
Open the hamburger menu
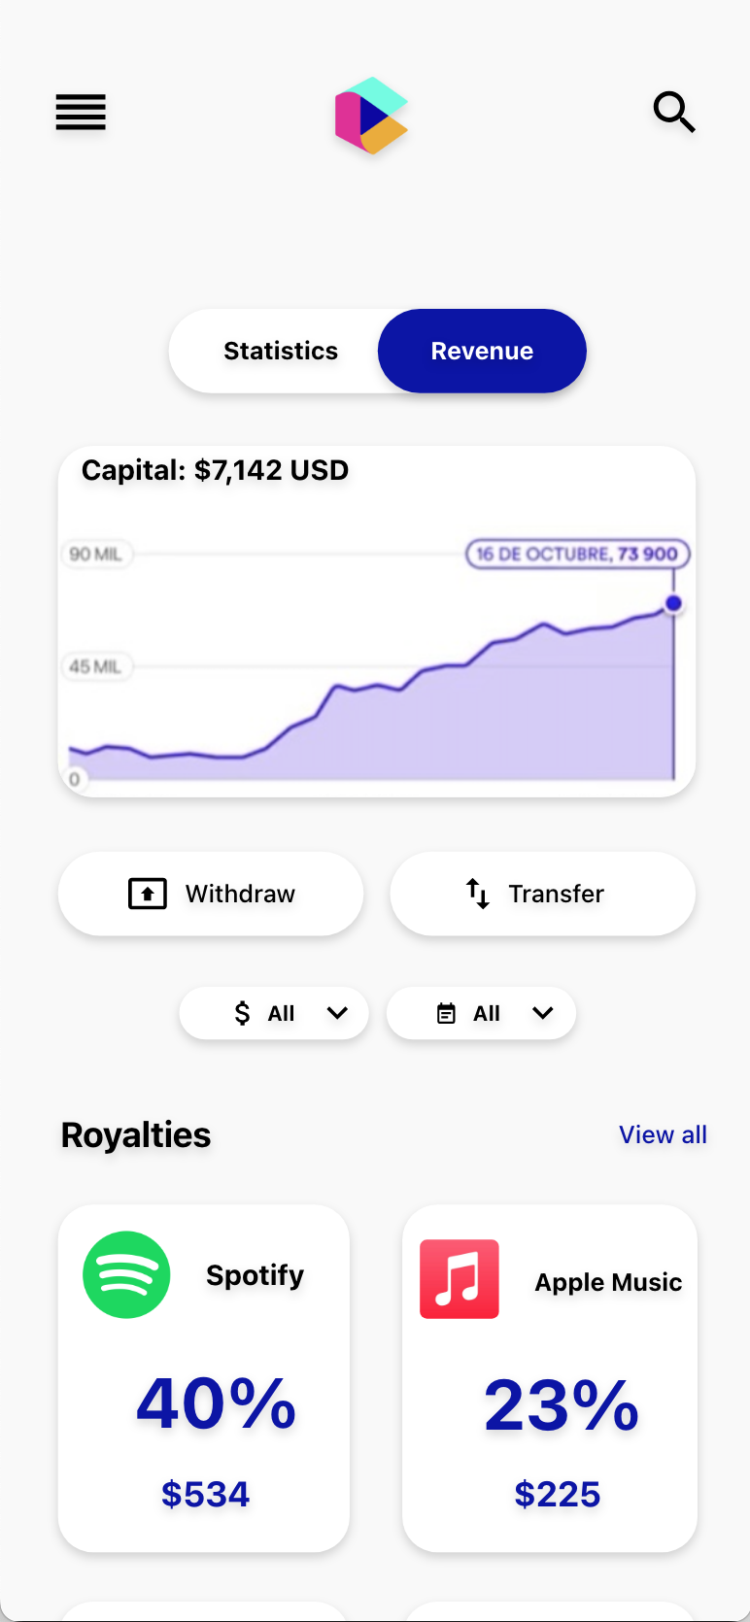pos(81,113)
